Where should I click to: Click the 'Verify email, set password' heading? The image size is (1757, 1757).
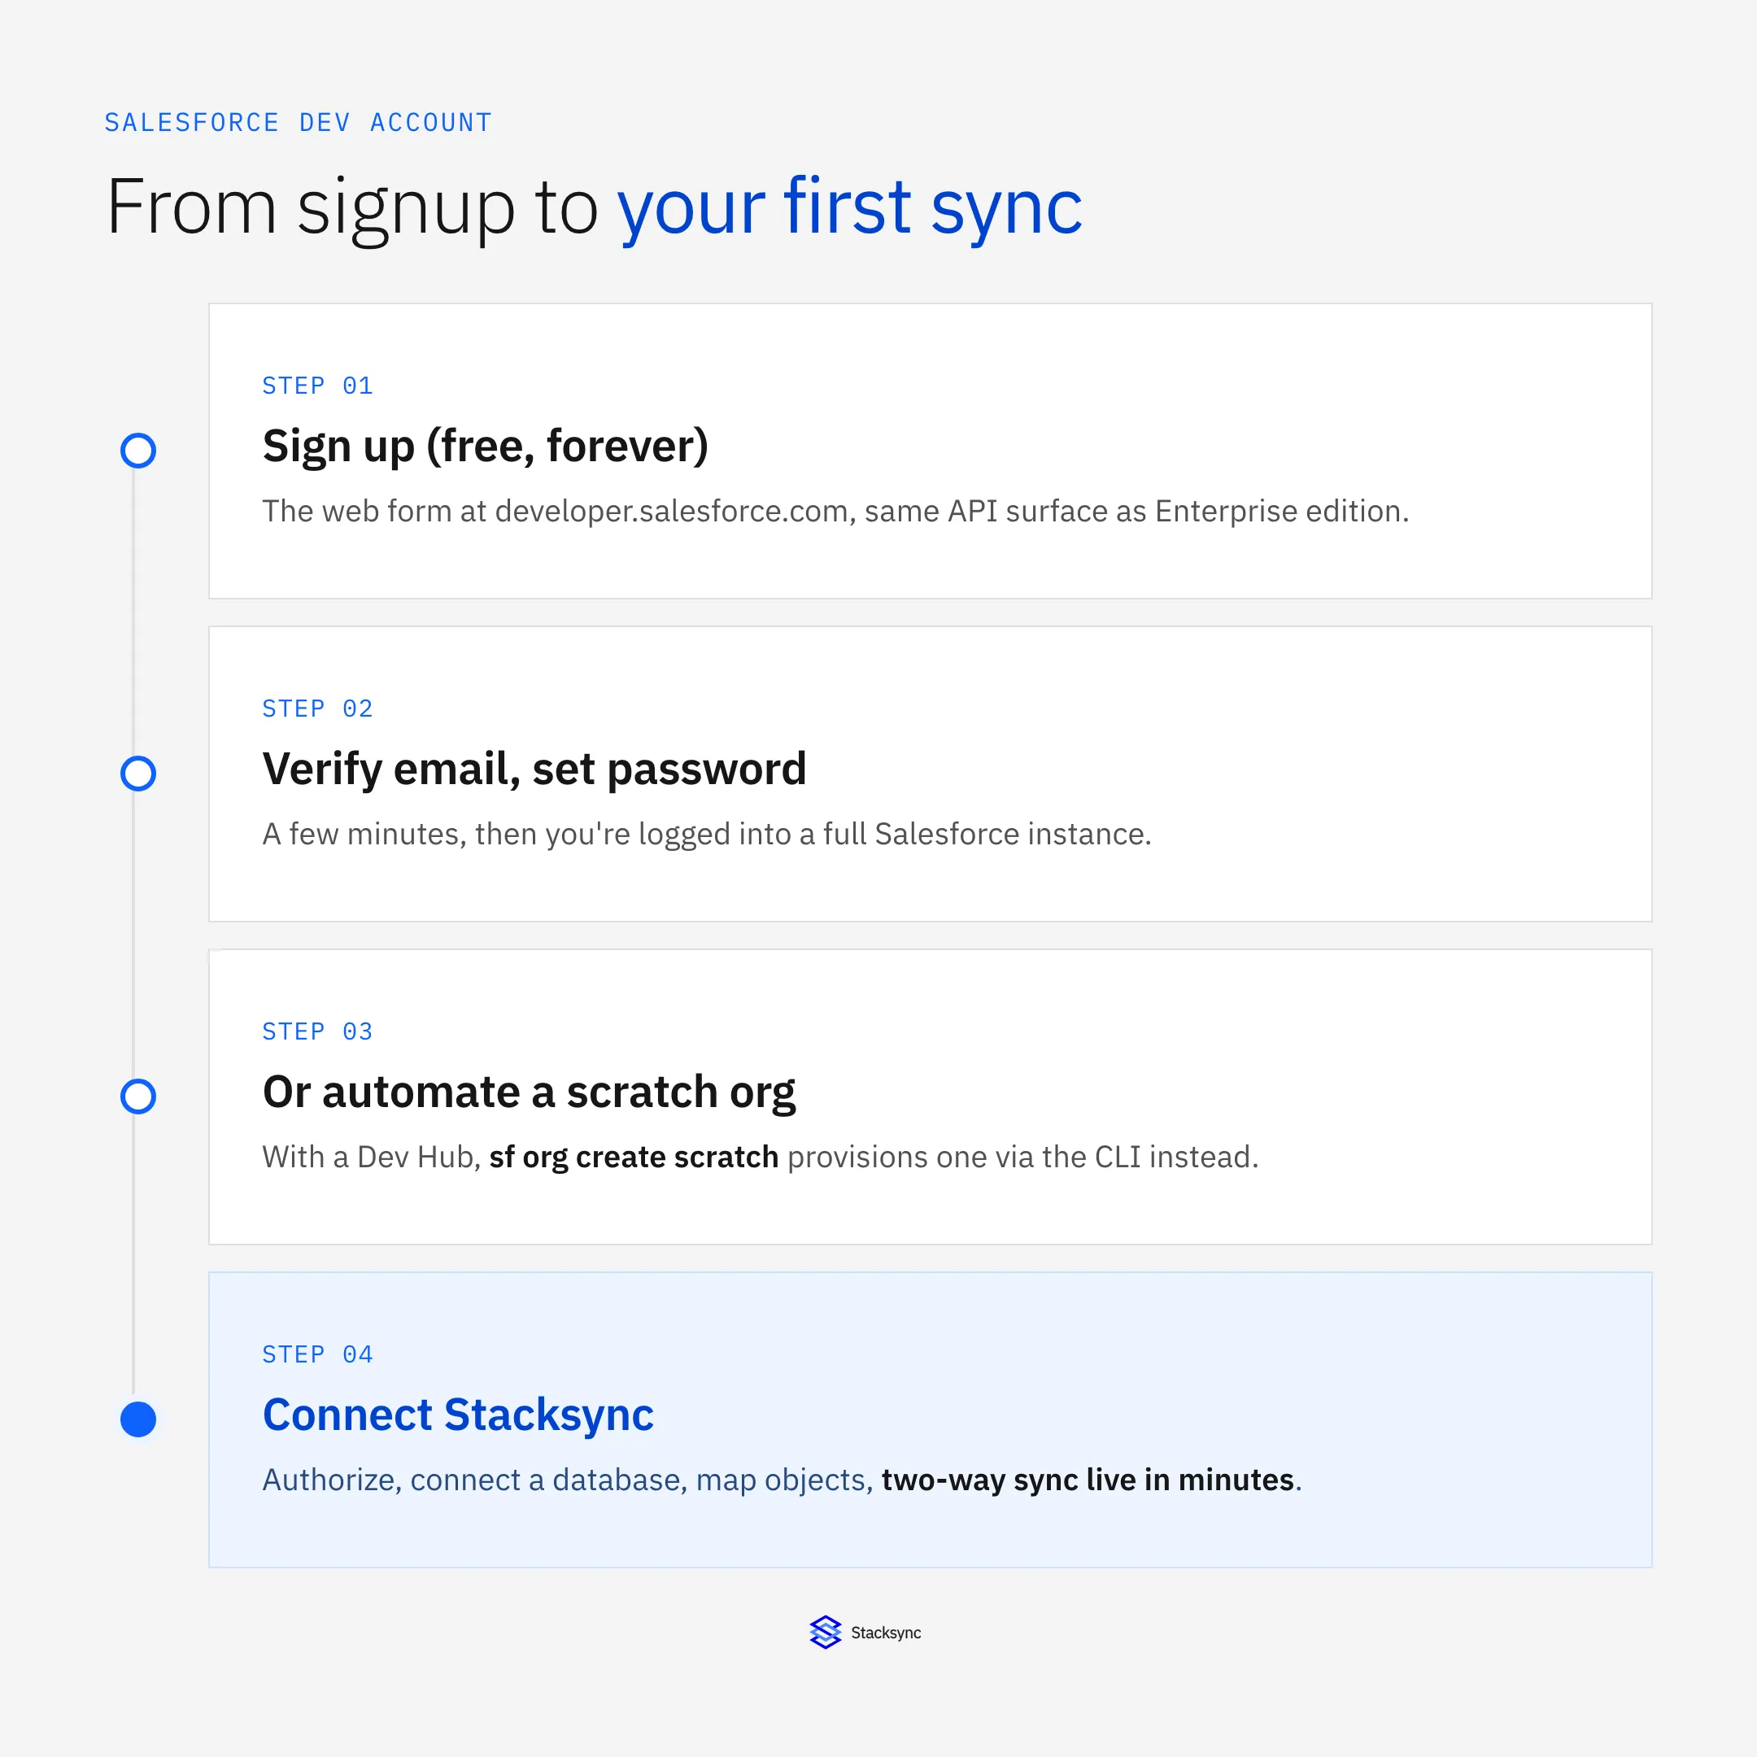[534, 770]
